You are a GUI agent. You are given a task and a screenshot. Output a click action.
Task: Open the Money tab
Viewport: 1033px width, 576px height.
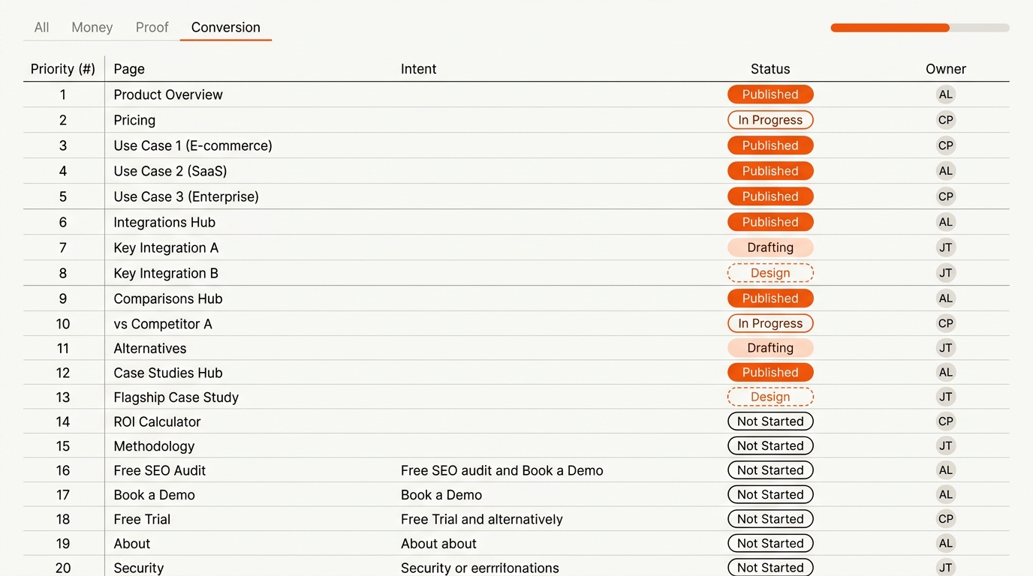(x=92, y=27)
